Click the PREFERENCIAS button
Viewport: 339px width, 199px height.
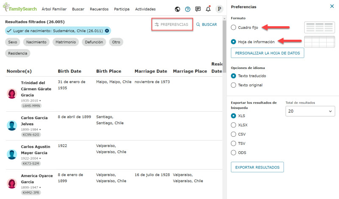(x=172, y=25)
